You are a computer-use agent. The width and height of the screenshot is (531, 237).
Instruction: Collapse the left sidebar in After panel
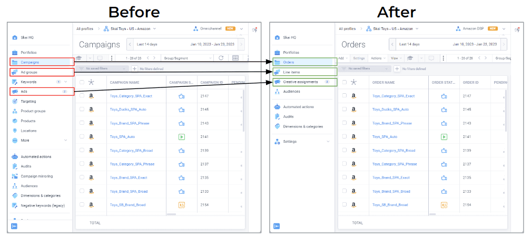pyautogui.click(x=277, y=226)
